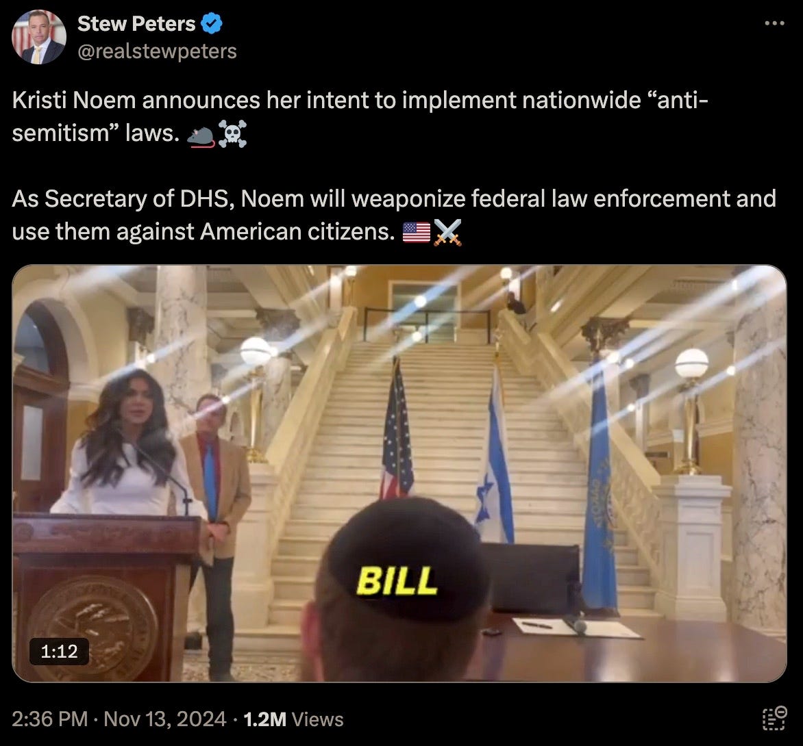
Task: Open Stew Peters profile avatar
Action: coord(39,37)
